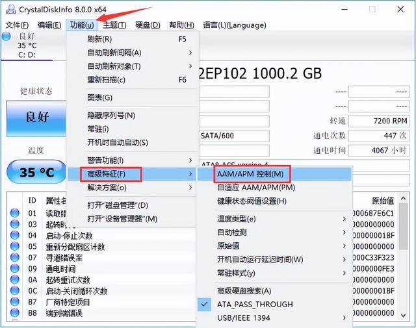
Task: Click the 原始值 column header
Action: (x=383, y=201)
